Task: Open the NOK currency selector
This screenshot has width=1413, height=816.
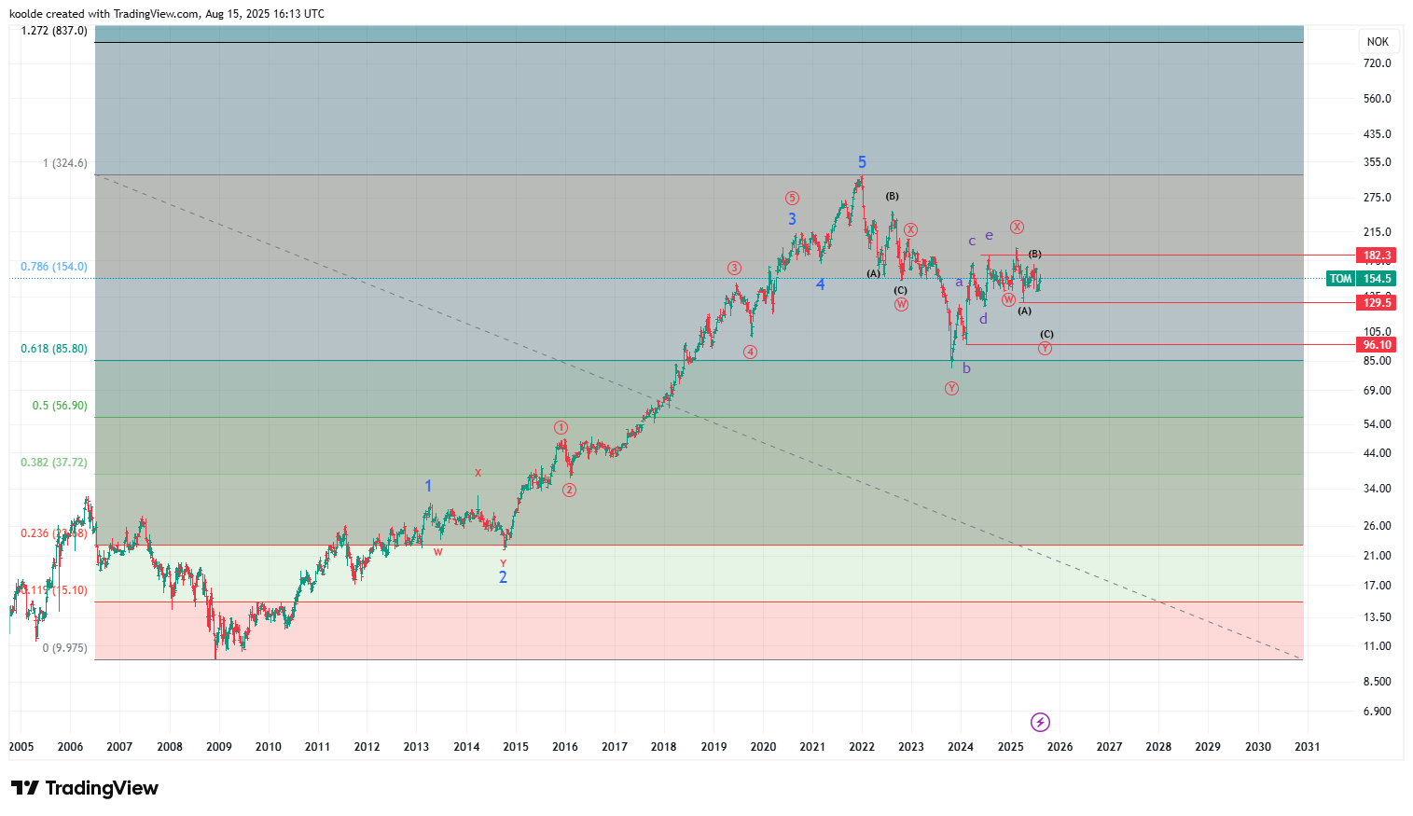Action: [1378, 42]
